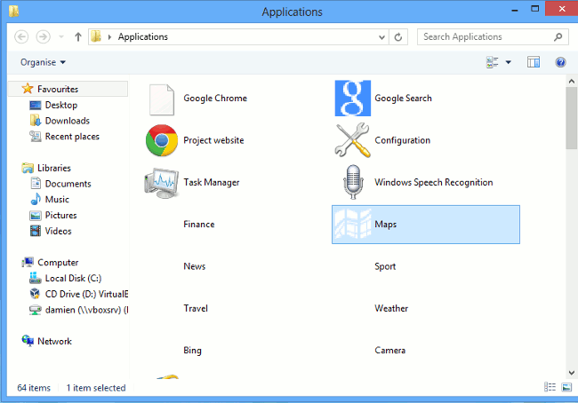Select the Maps app icon

[x=352, y=224]
